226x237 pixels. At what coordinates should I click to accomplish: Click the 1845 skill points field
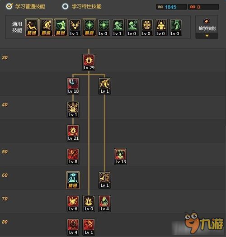[171, 7]
